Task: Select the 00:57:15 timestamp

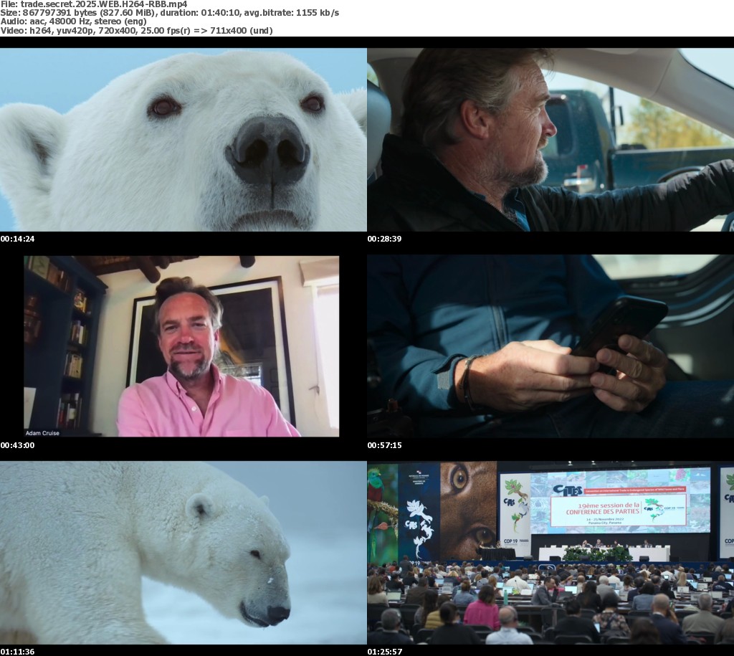Action: (384, 445)
